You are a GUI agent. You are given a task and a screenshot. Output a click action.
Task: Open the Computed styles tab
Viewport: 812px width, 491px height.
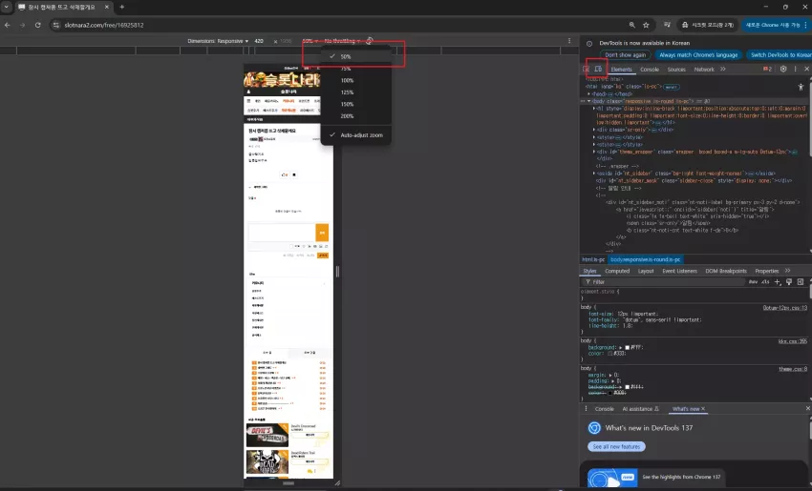617,271
